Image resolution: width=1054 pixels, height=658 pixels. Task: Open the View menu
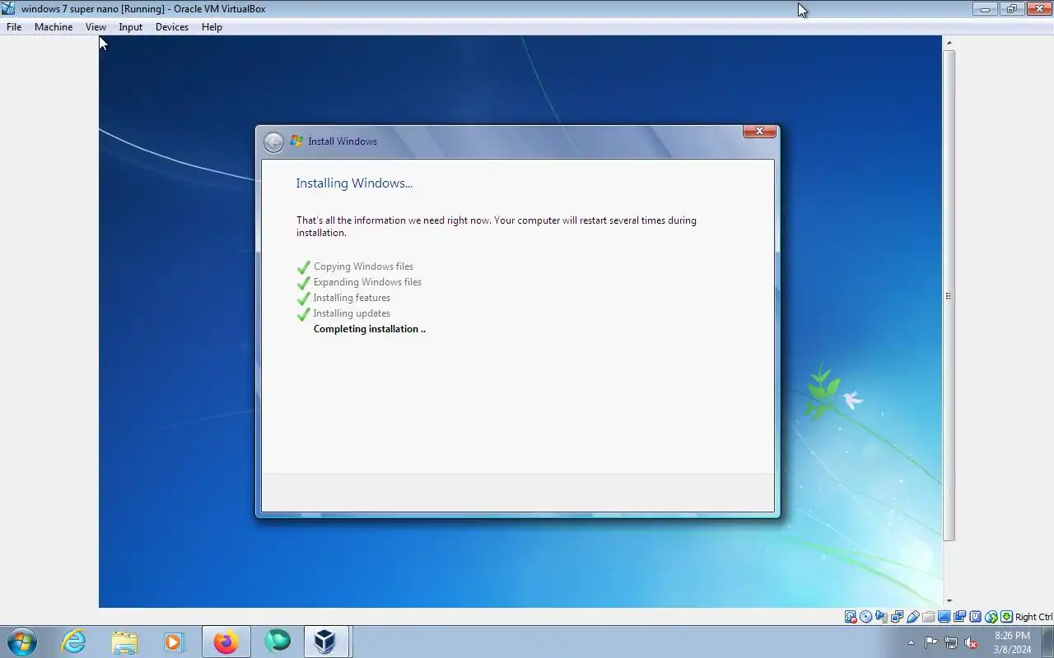coord(96,27)
